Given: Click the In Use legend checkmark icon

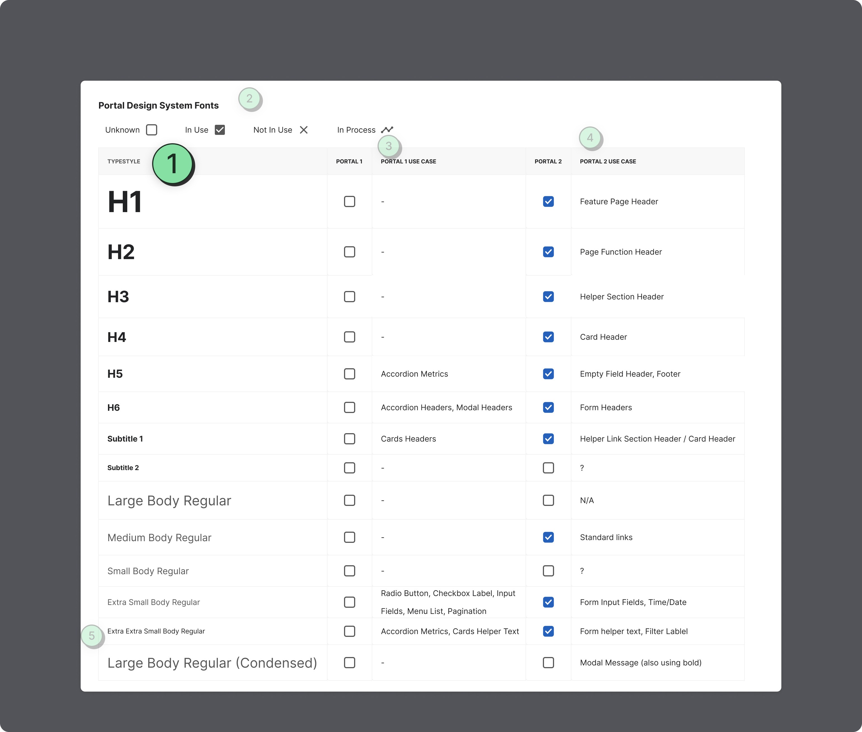Looking at the screenshot, I should coord(220,130).
